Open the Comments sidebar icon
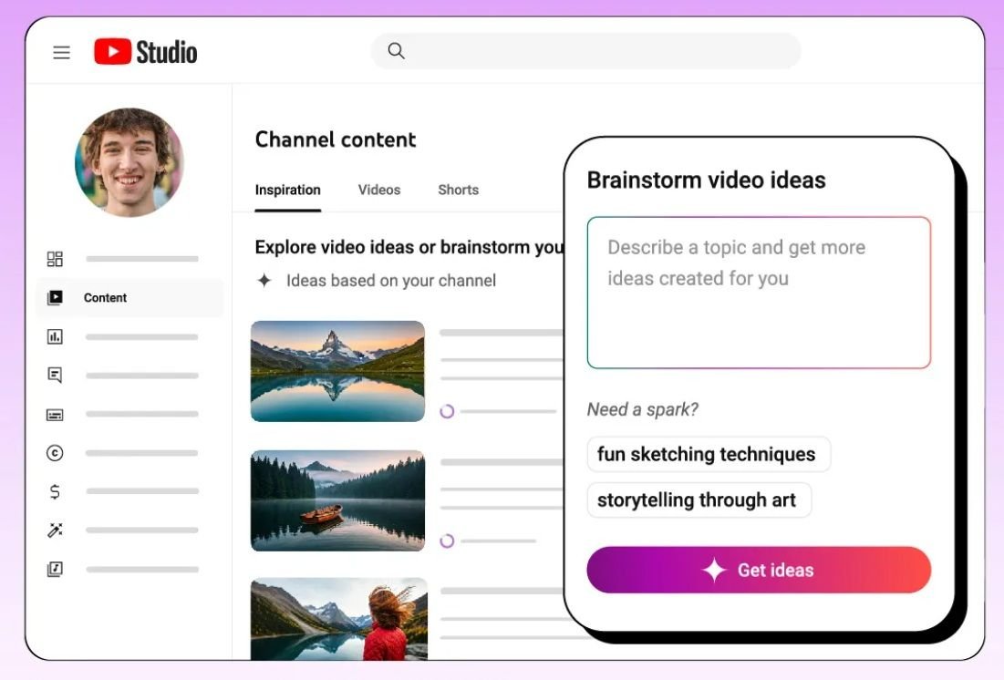The width and height of the screenshot is (1004, 680). (x=55, y=375)
